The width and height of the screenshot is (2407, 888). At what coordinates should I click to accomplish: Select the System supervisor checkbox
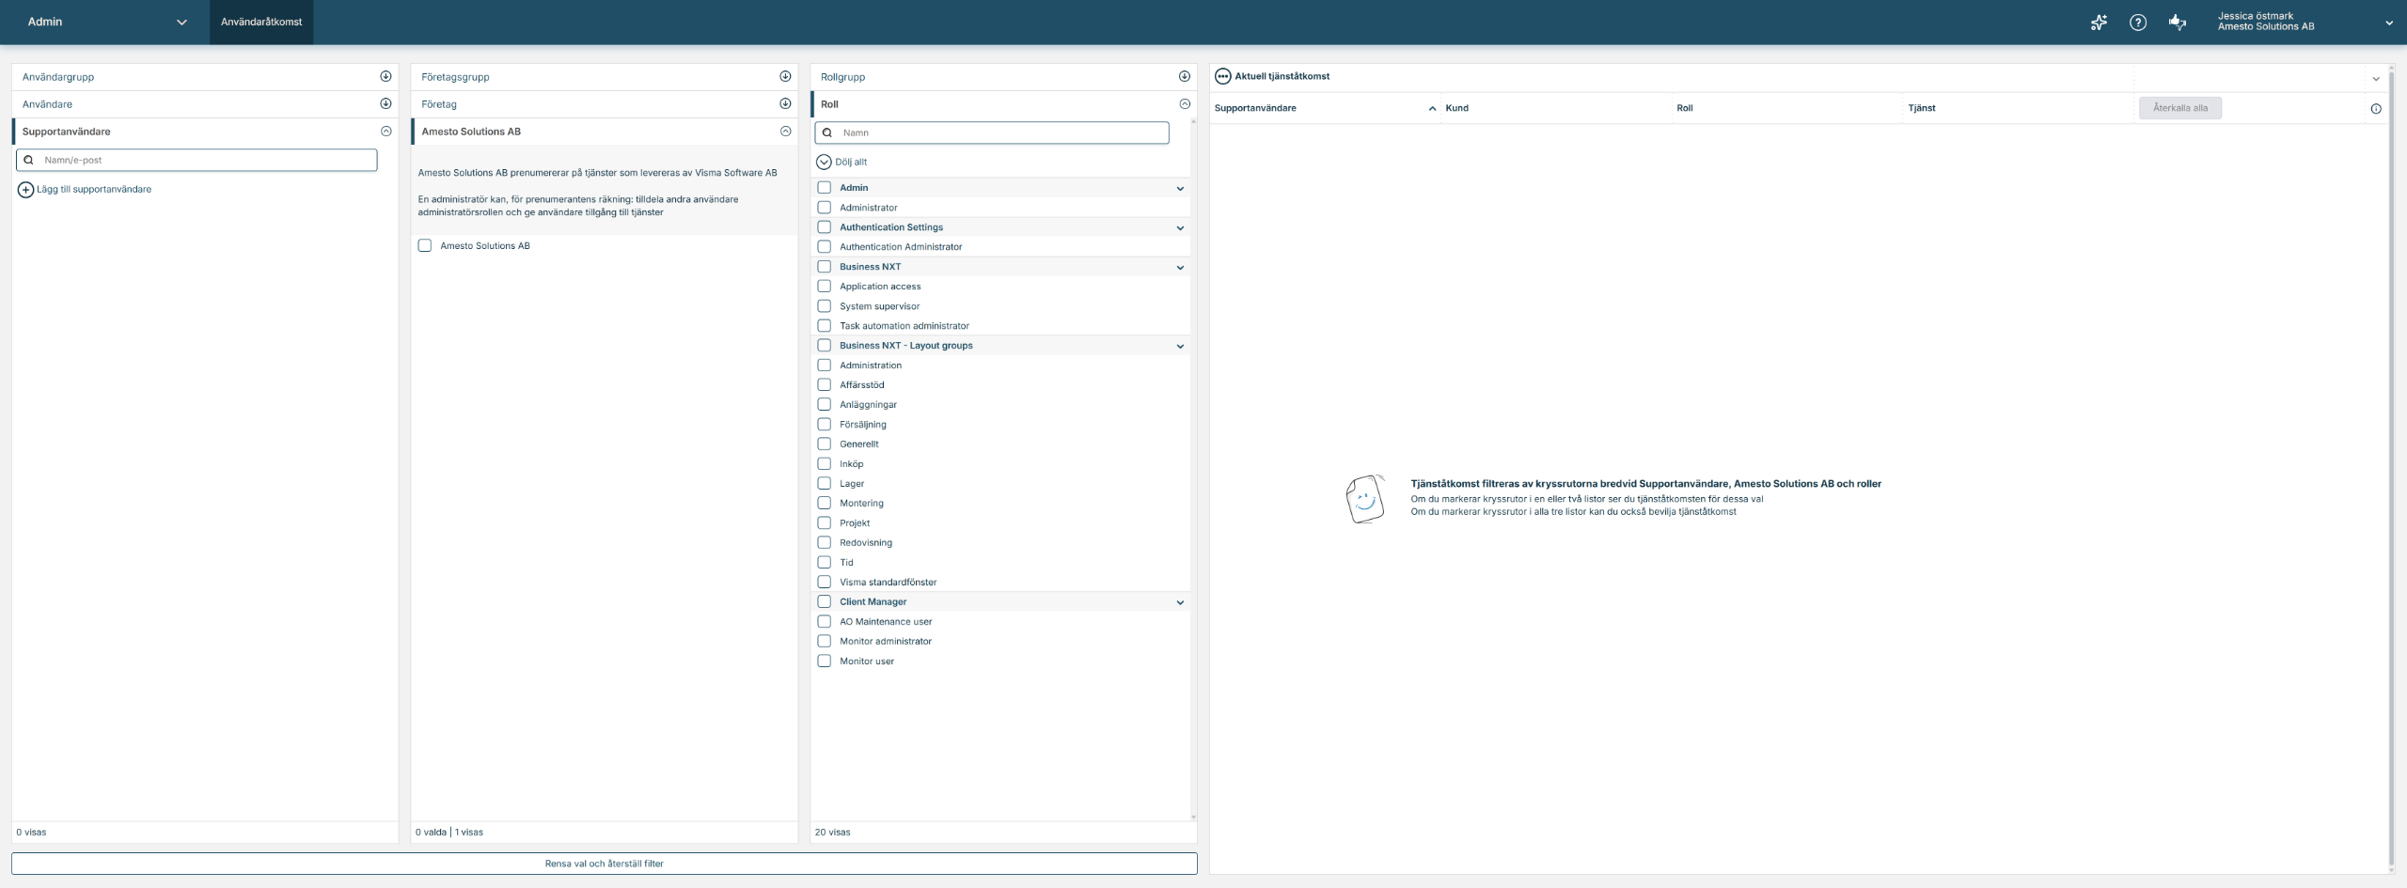tap(825, 306)
